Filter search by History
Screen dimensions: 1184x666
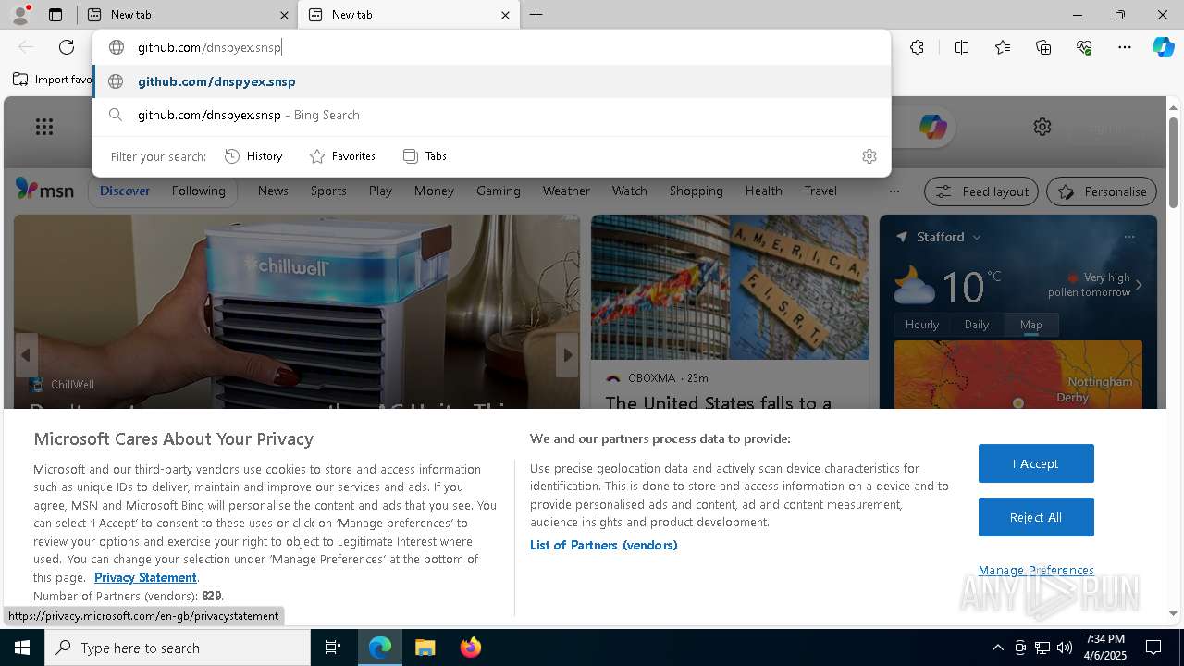pyautogui.click(x=254, y=156)
